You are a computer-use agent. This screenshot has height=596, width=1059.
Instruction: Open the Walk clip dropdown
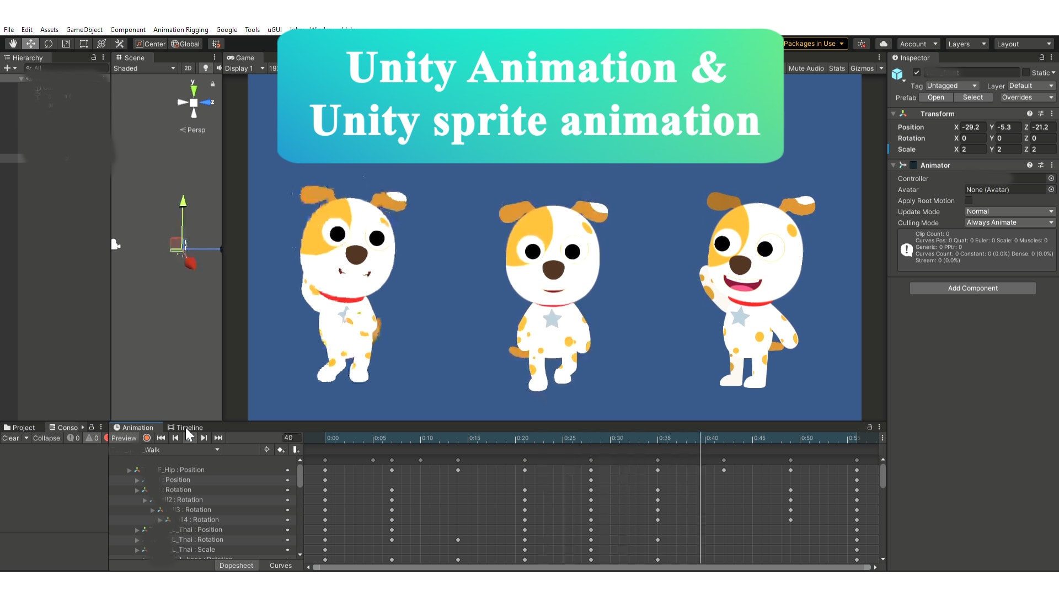[x=165, y=450]
